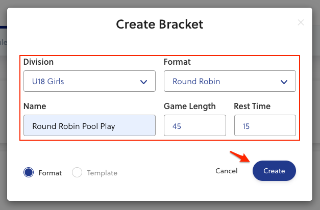320x210 pixels.
Task: Click the Create Bracket dialog title
Action: [160, 24]
